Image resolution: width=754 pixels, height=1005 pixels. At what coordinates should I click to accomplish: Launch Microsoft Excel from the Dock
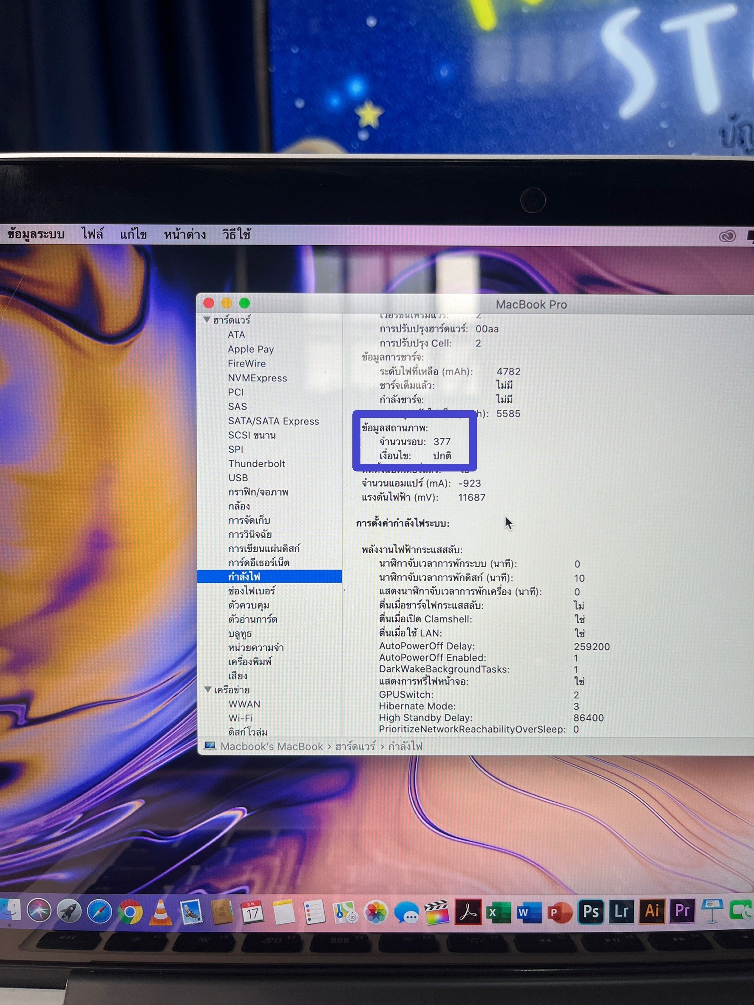(x=498, y=912)
